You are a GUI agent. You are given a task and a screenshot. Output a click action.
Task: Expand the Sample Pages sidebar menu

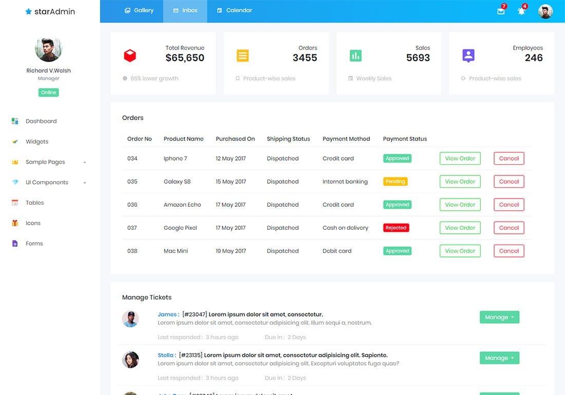tap(49, 162)
